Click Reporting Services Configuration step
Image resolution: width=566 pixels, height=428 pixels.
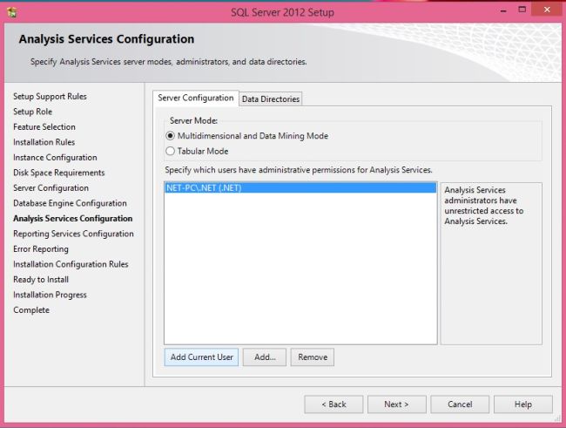coord(73,234)
